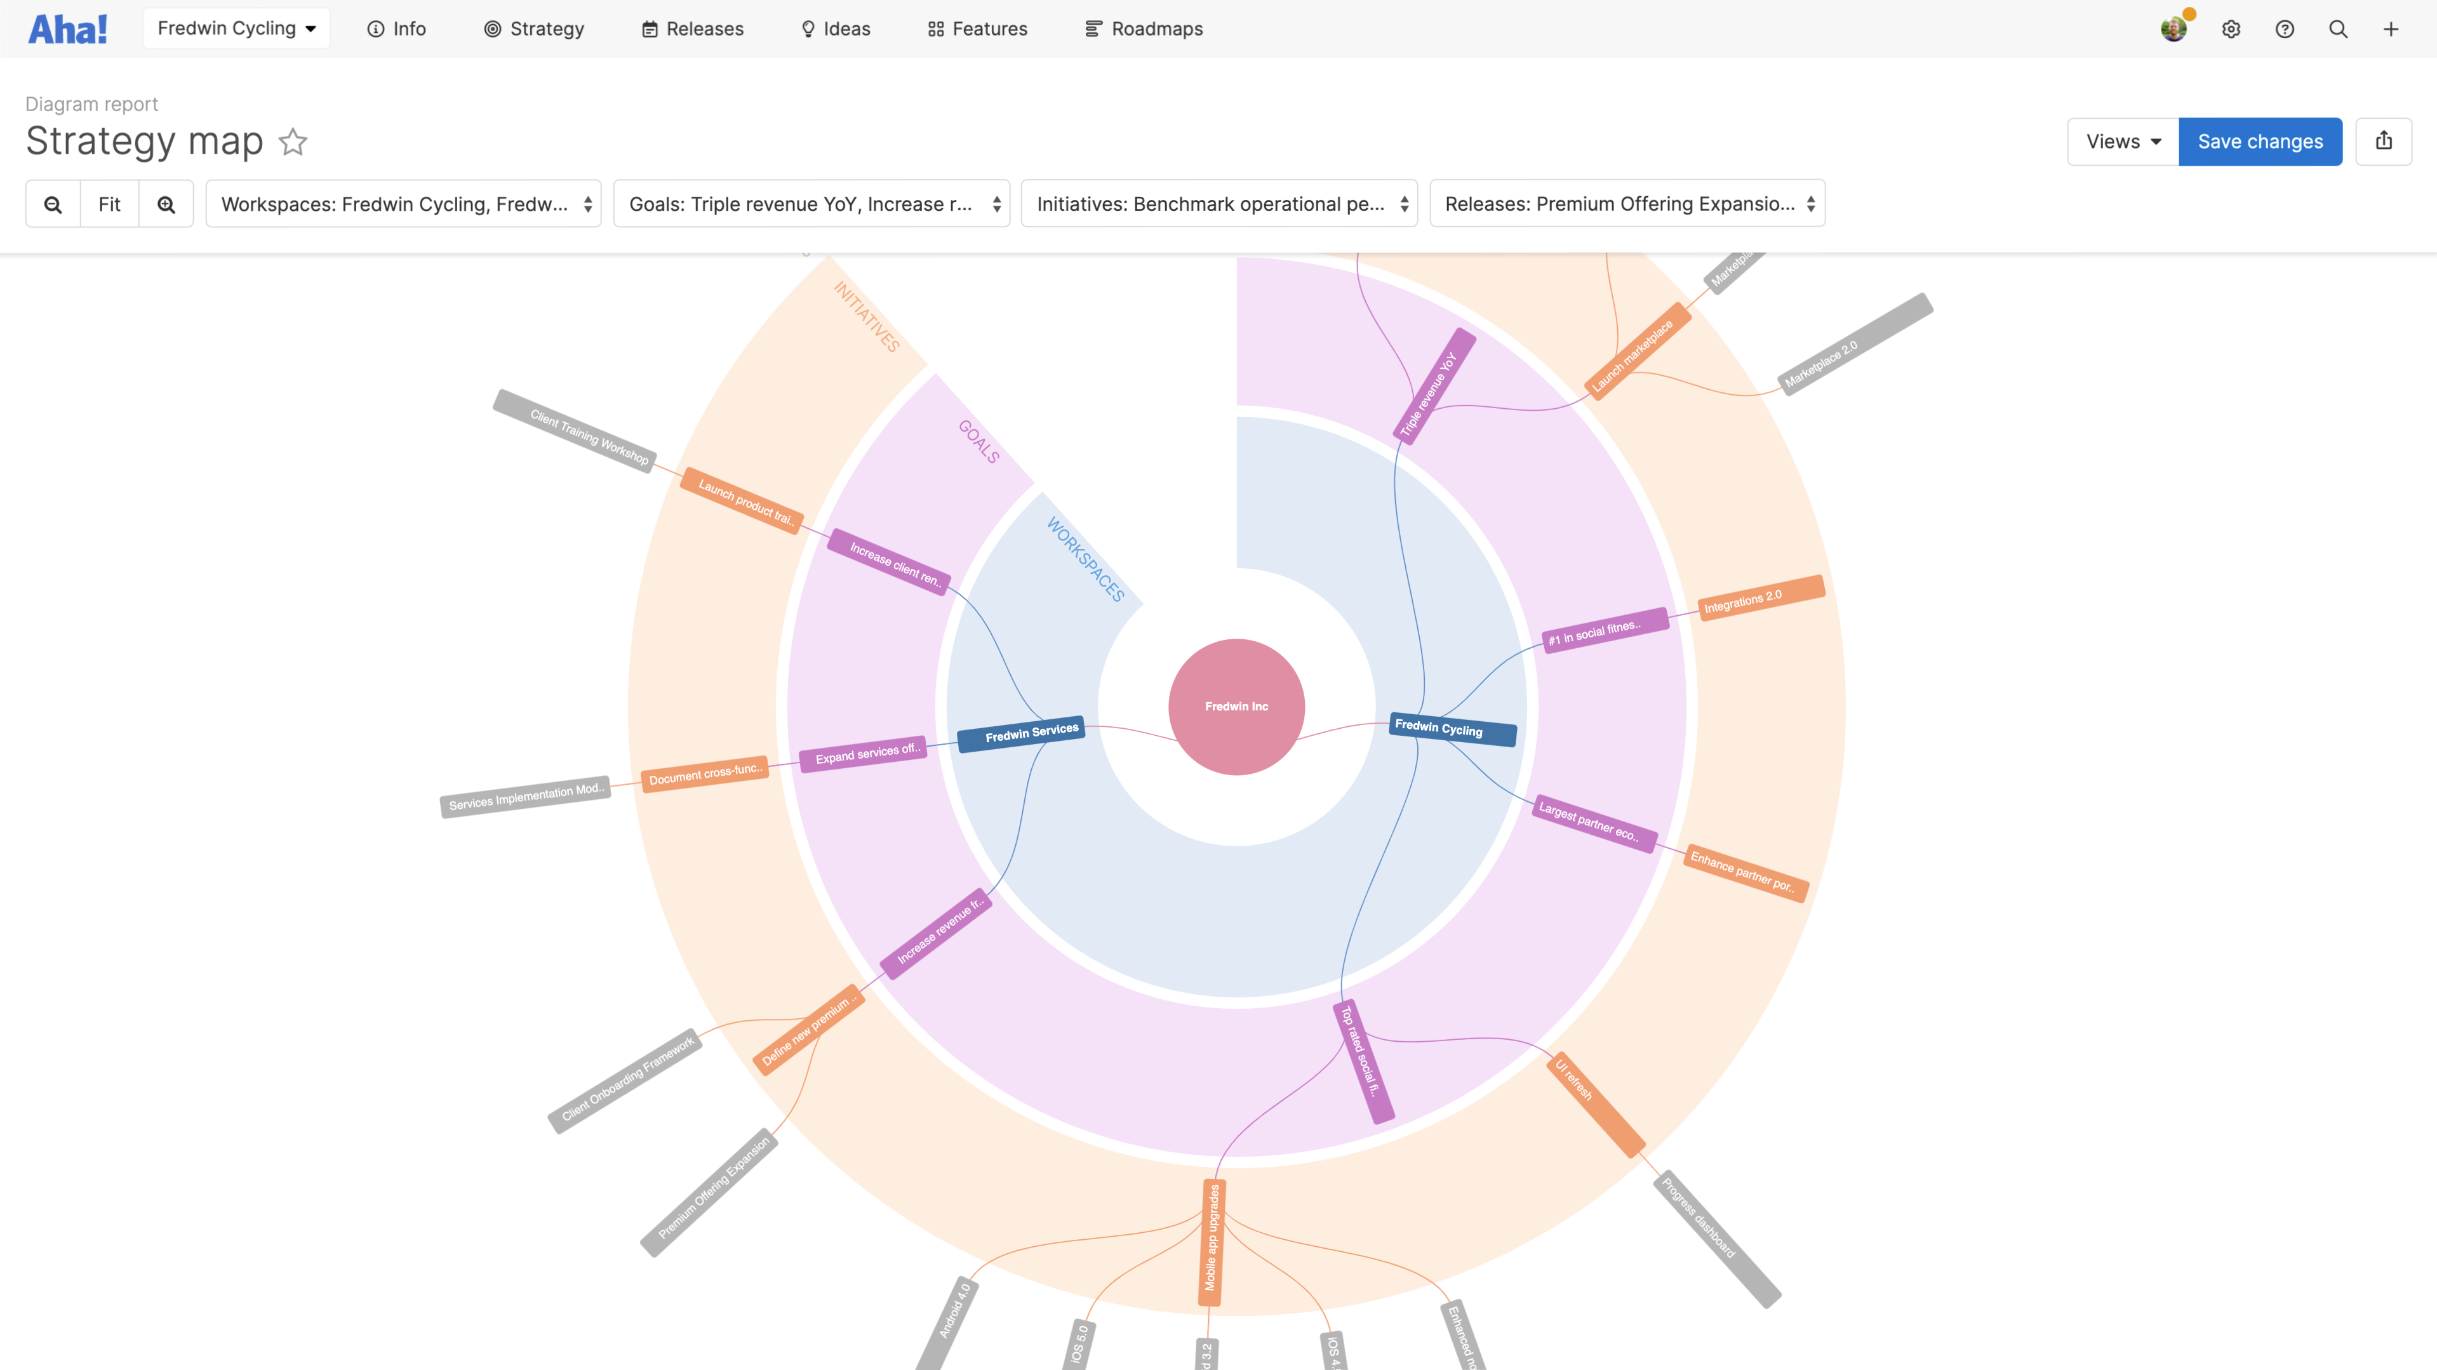The image size is (2437, 1370).
Task: Open the settings gear icon
Action: 2231,29
